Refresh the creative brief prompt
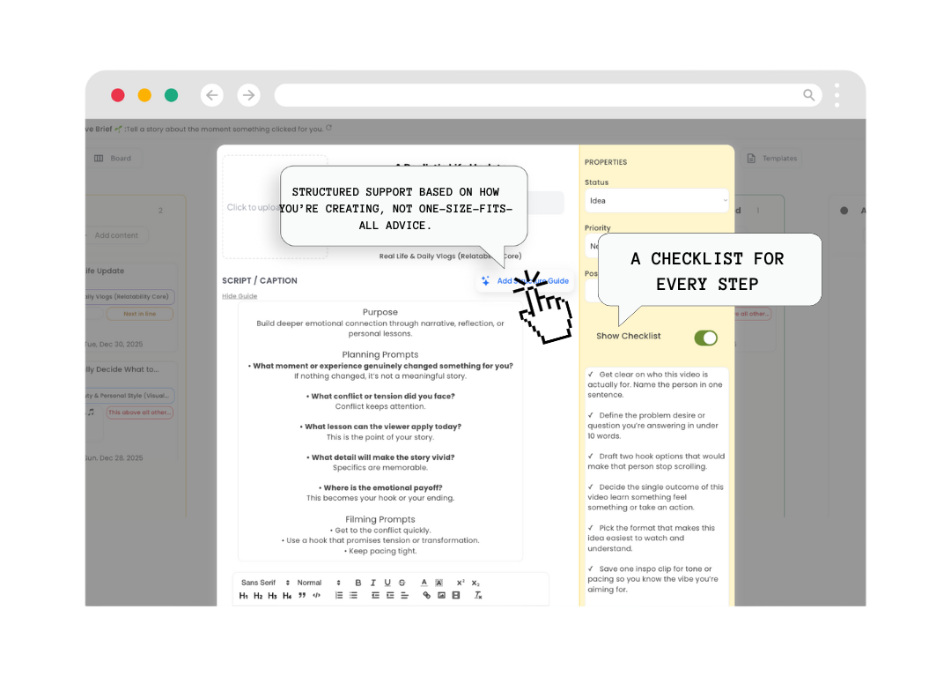951x676 pixels. coord(328,128)
